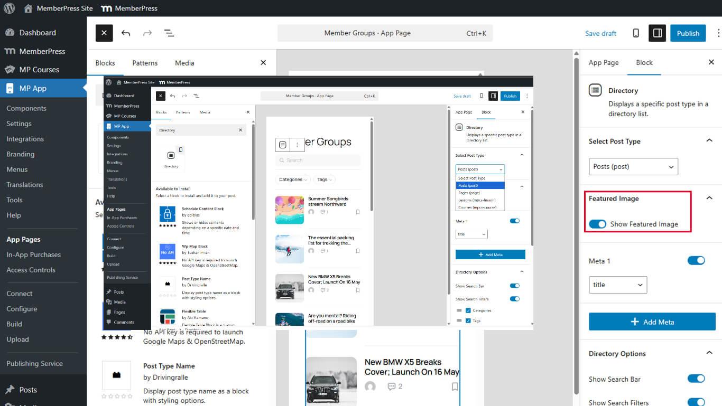Open the title dropdown under Meta 1
Screen dimensions: 722x406
point(617,285)
